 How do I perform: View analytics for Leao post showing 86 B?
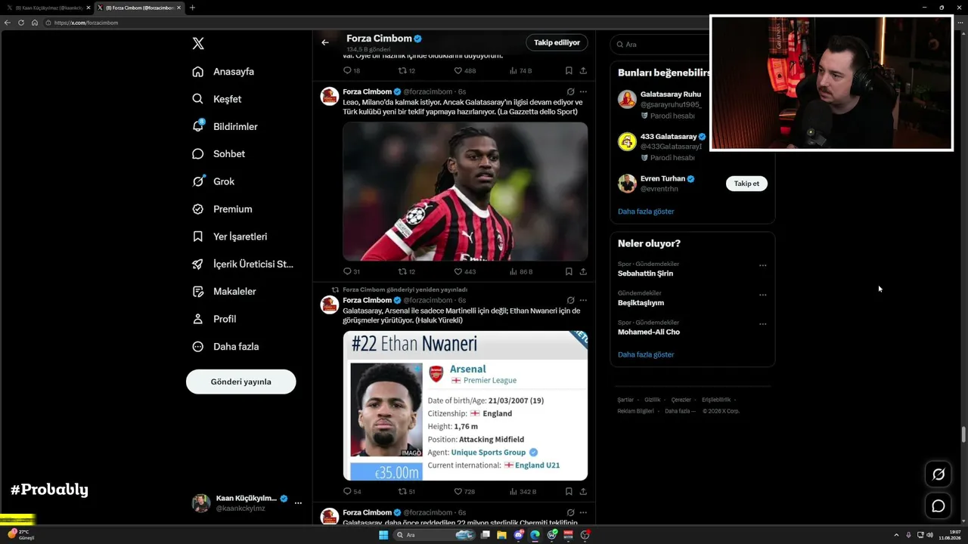[x=520, y=272]
